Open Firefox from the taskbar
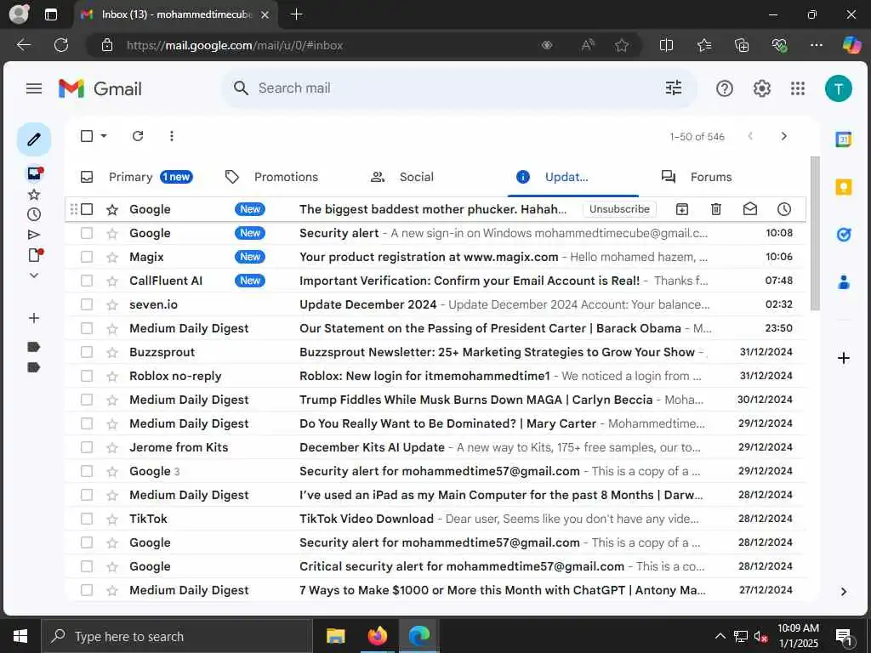871x653 pixels. (x=377, y=636)
